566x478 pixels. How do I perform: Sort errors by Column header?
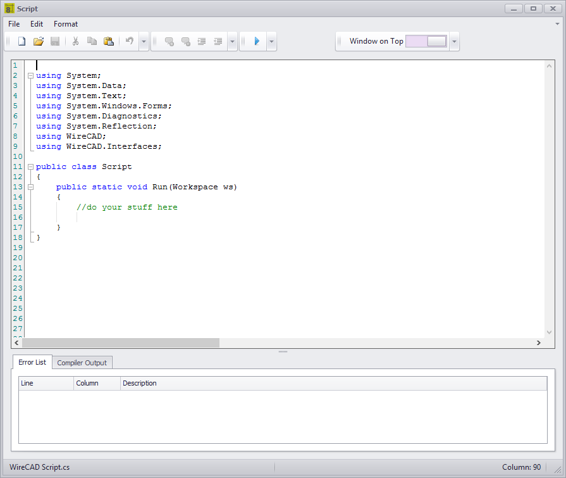[x=97, y=383]
